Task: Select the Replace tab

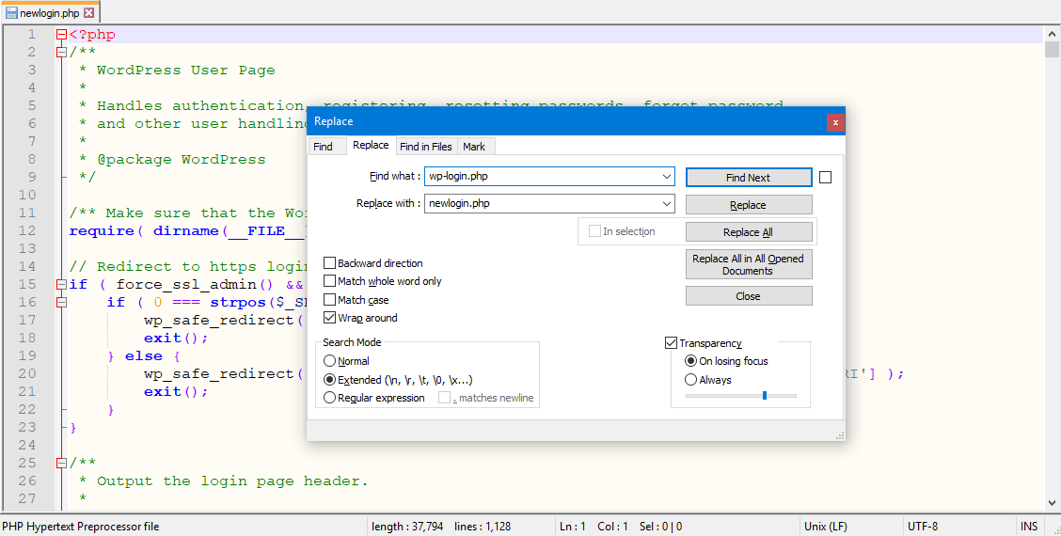Action: tap(371, 145)
